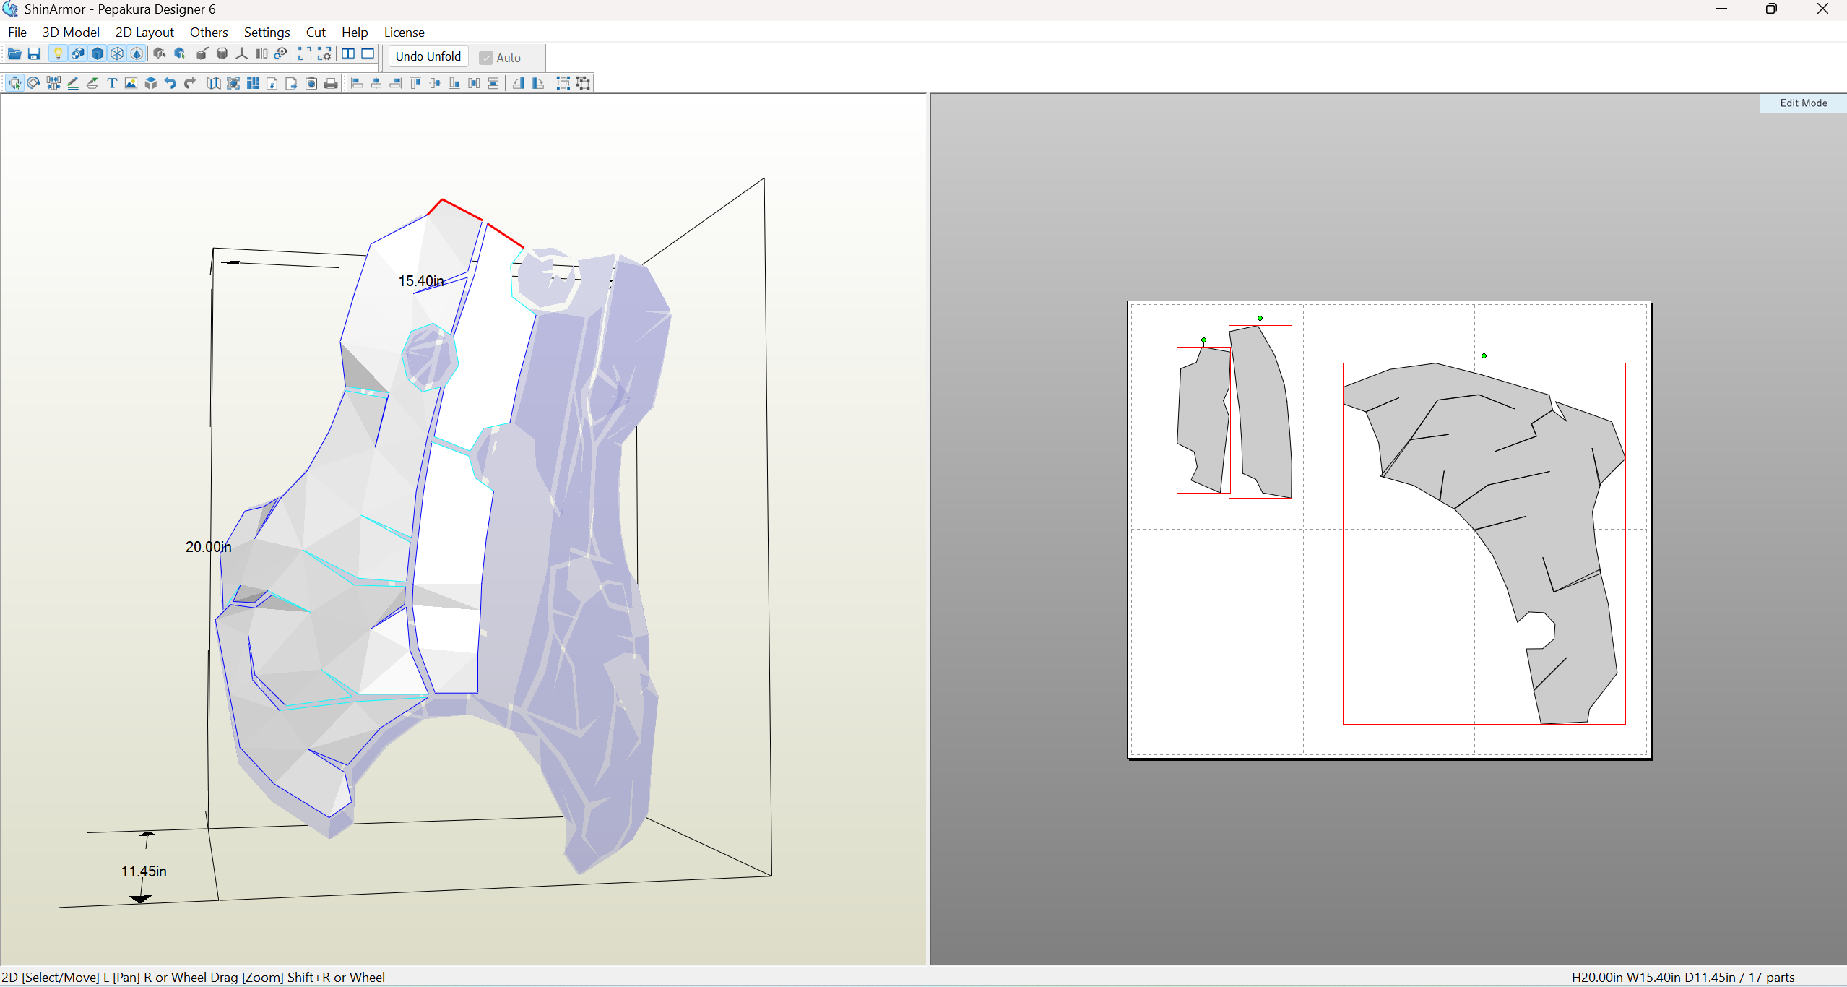Screen dimensions: 1847x987
Task: Toggle solid face shading cube icon
Action: (98, 54)
